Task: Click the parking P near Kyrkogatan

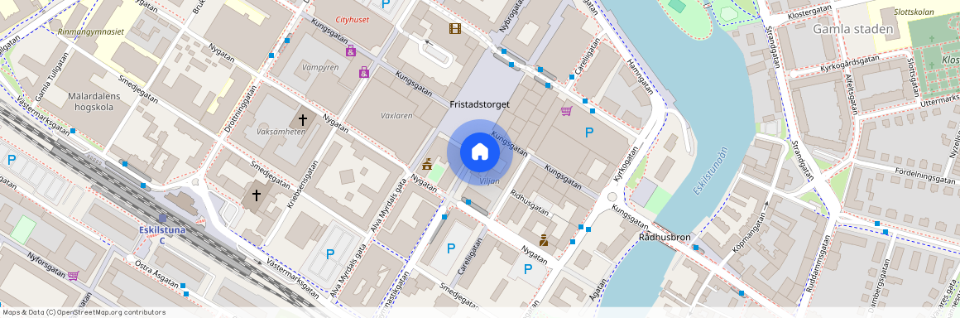Action: (589, 132)
